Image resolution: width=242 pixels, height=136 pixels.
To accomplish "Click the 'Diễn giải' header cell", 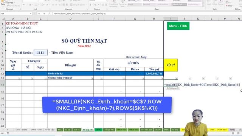I will click(x=70, y=65).
